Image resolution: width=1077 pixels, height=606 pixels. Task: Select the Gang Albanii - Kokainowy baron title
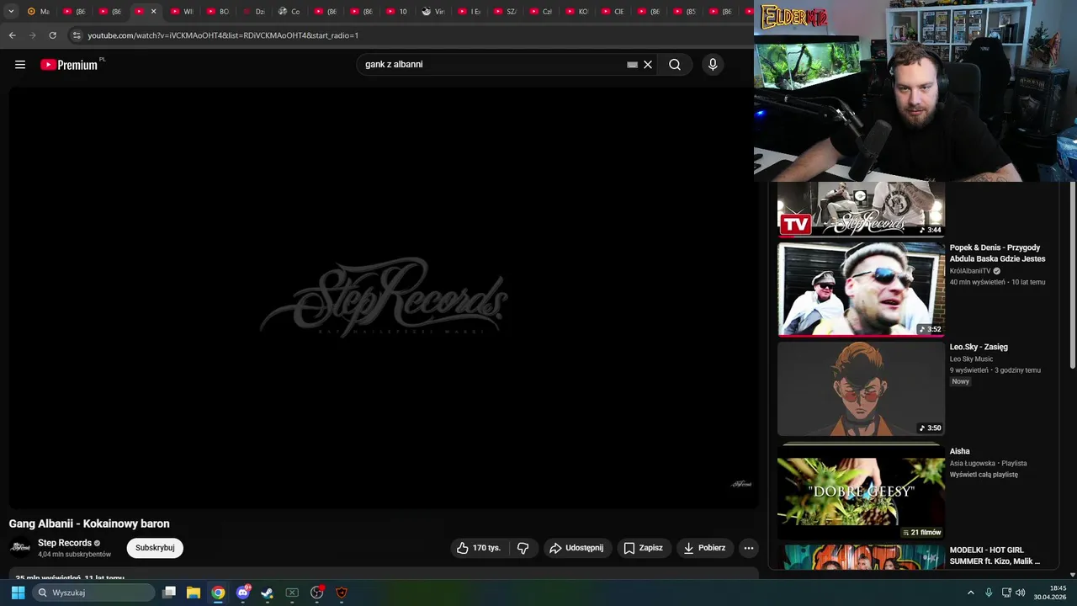coord(89,524)
